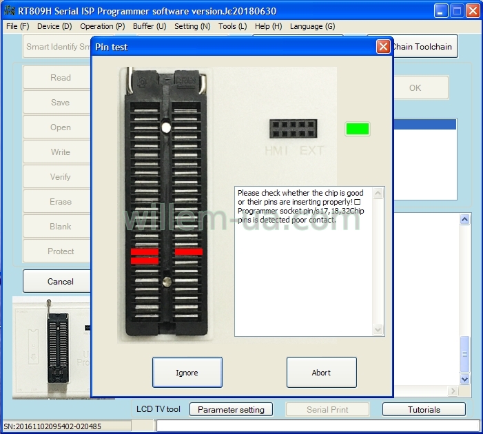Click the Cancel button

(60, 281)
